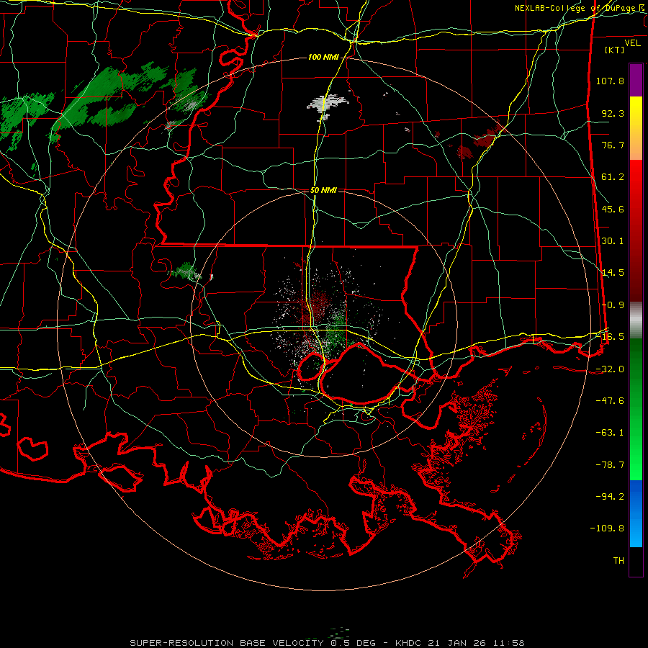
Task: Click the TH label on the legend
Action: (x=618, y=561)
